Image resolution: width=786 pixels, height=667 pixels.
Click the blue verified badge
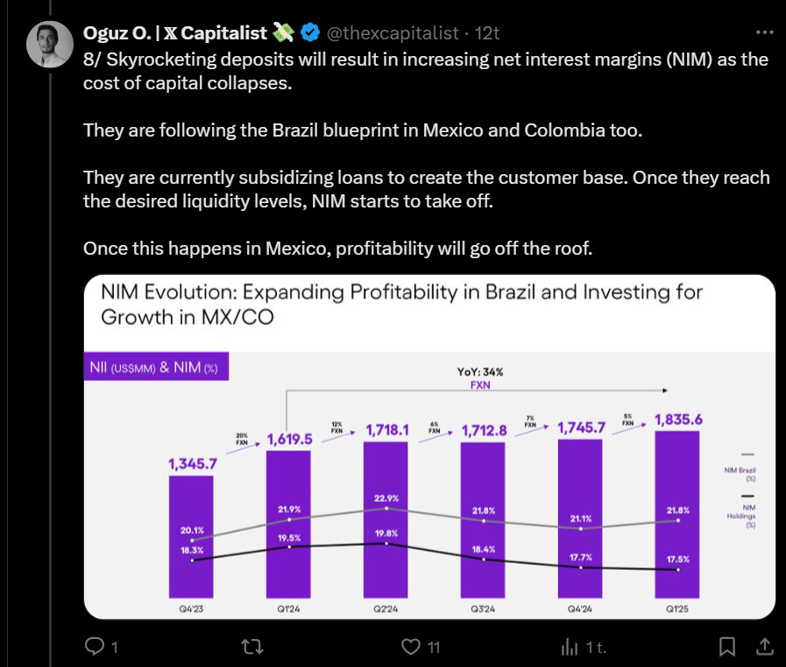point(310,33)
